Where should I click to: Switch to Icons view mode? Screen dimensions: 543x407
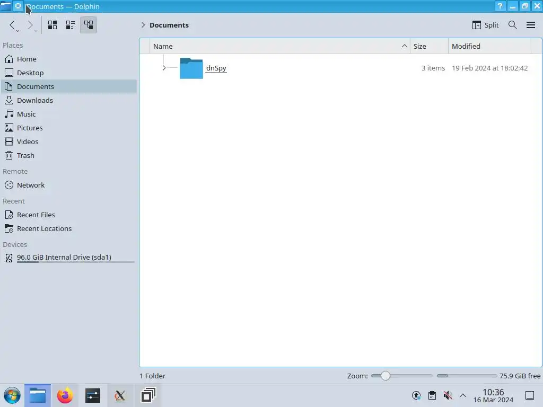pos(52,25)
